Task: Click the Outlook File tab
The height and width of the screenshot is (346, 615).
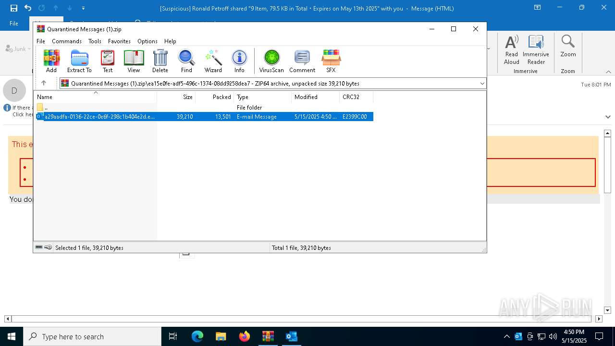Action: click(x=14, y=23)
